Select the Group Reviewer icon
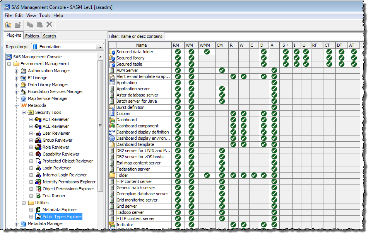The image size is (371, 237). [38, 140]
